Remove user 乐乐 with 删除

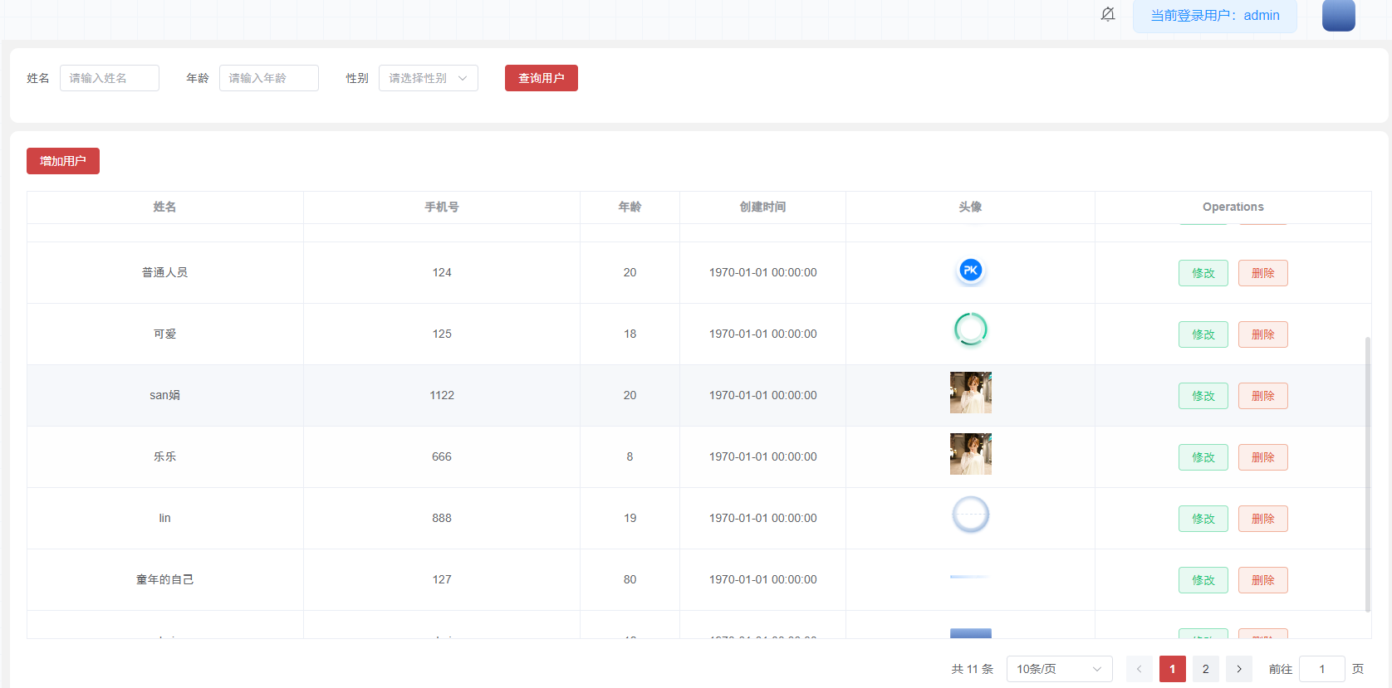[1263, 457]
